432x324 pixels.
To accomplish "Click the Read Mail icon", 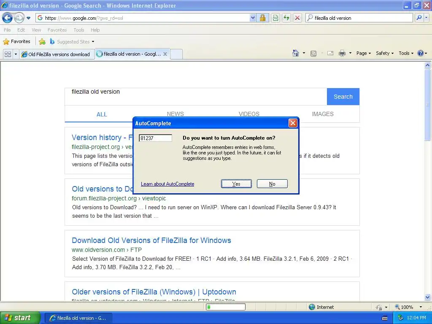I will [330, 53].
